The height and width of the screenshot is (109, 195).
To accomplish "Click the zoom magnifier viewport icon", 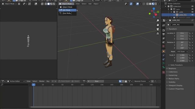I will (158, 21).
